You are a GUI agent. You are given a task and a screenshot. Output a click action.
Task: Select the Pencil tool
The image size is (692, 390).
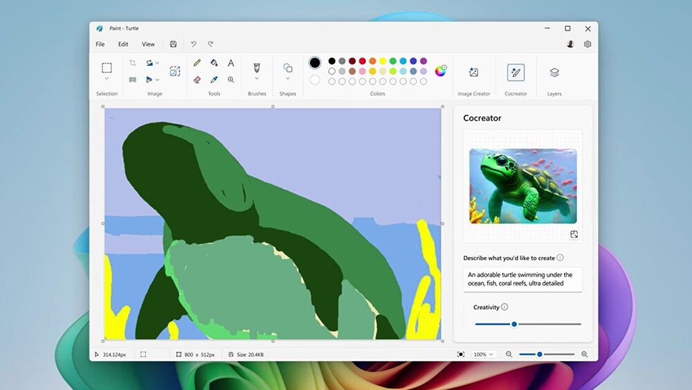[x=197, y=63]
